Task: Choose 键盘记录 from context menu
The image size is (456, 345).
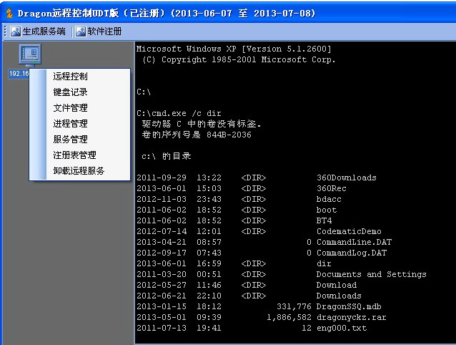Action: pyautogui.click(x=70, y=92)
